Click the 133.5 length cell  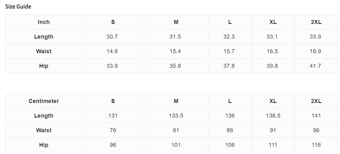coord(176,116)
